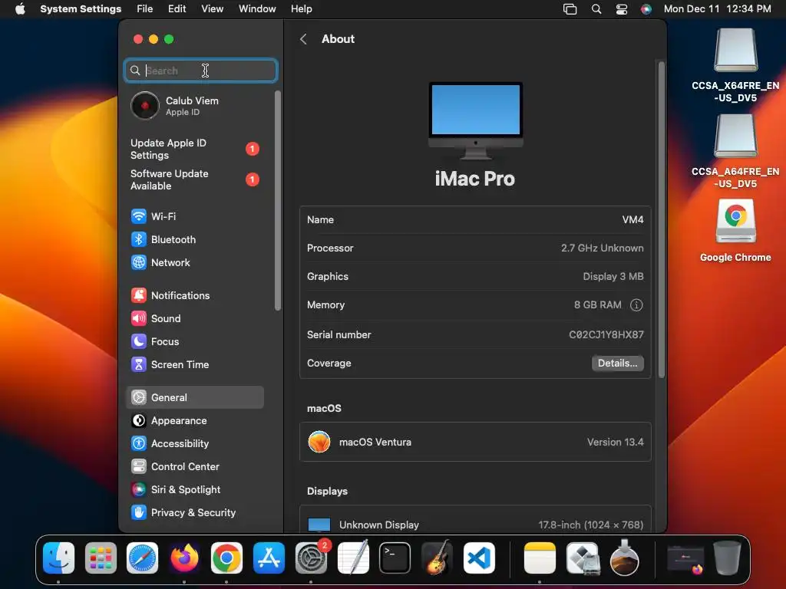Open the minimized window in Dock
The image size is (786, 589).
tap(685, 558)
